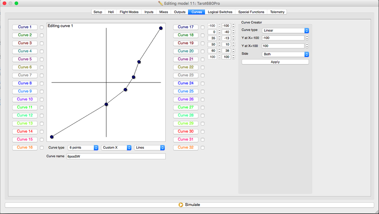Click Apply in the Curve Creator

pos(275,62)
